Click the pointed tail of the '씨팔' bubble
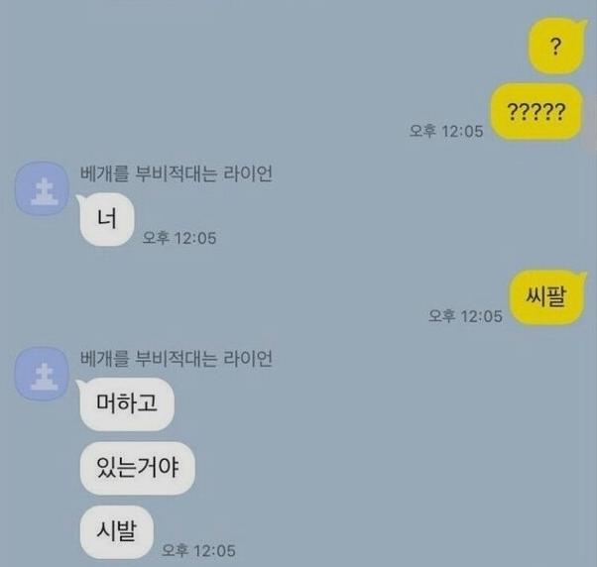Viewport: 597px width, 567px height. click(583, 275)
